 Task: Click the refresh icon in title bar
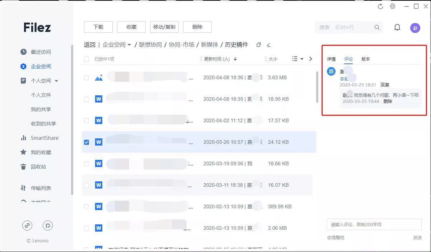click(x=380, y=6)
